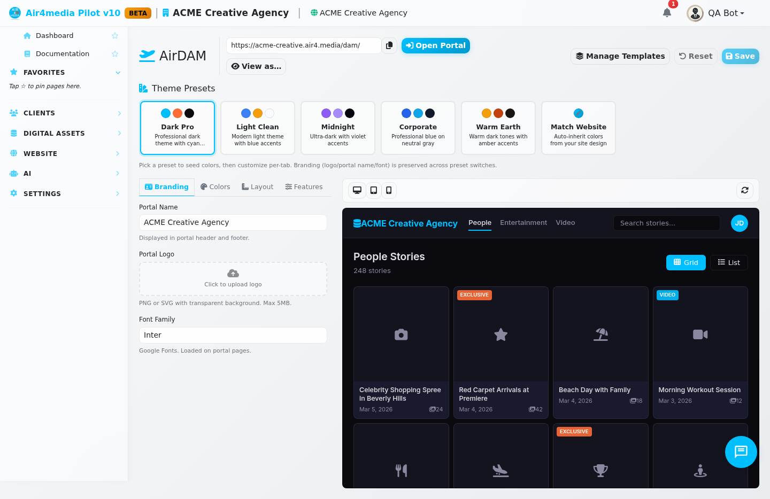Switch to the Features tab

(304, 187)
